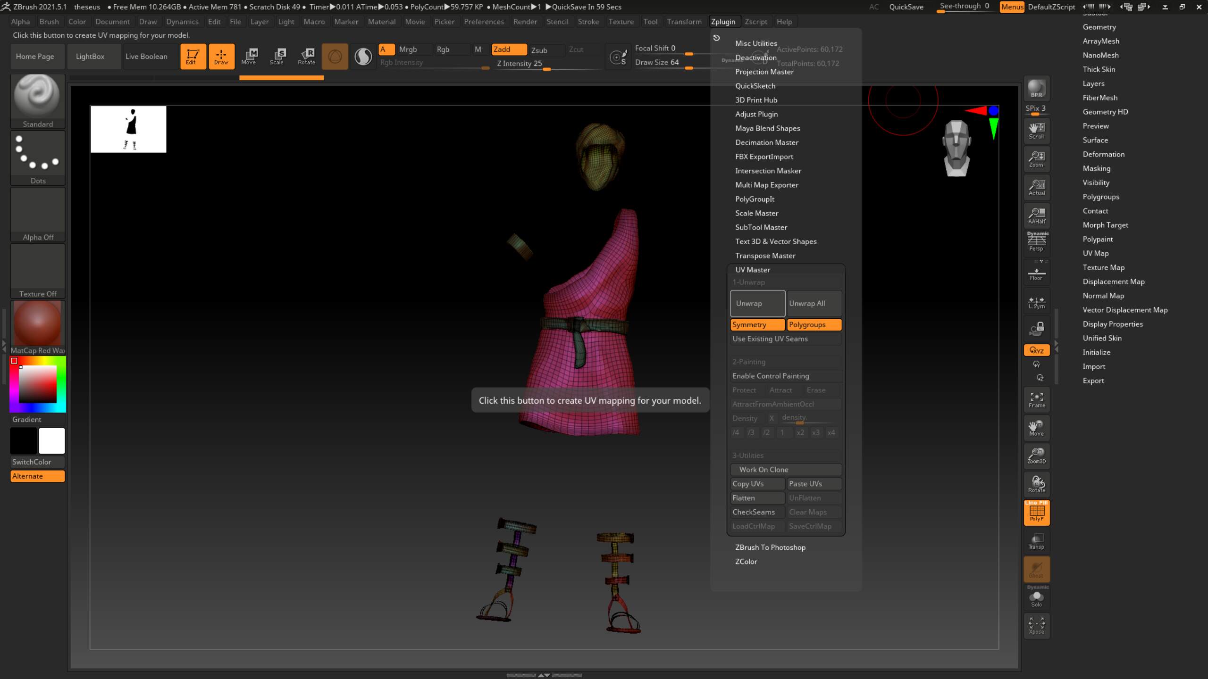Toggle XYZ rotation mode

point(1037,350)
